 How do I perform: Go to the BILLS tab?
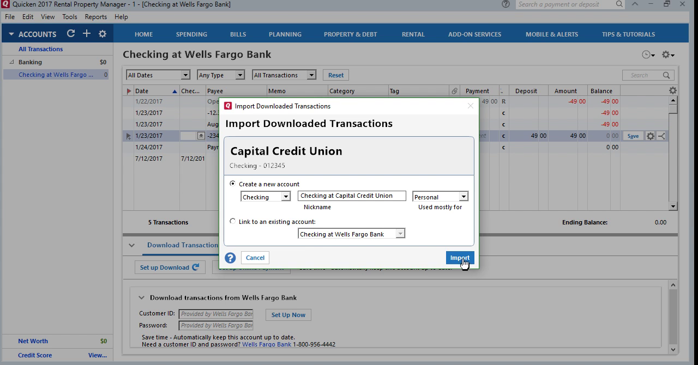click(238, 34)
